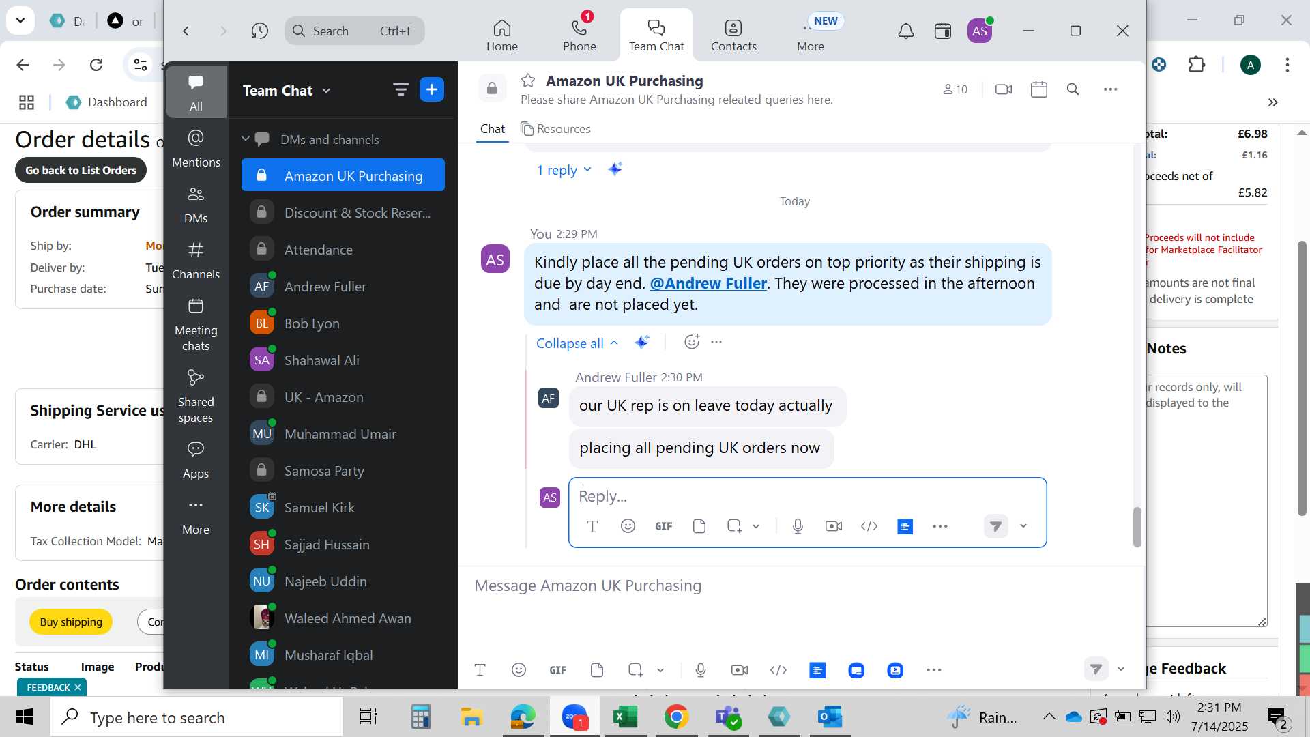Open the Discount & Stock Reser... channel

(343, 213)
